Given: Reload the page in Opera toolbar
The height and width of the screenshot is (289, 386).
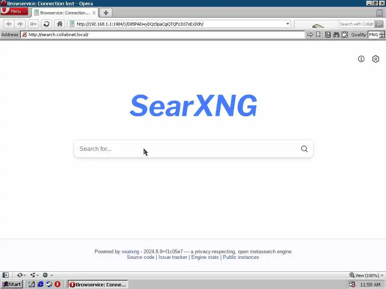Looking at the screenshot, I should pos(46,24).
